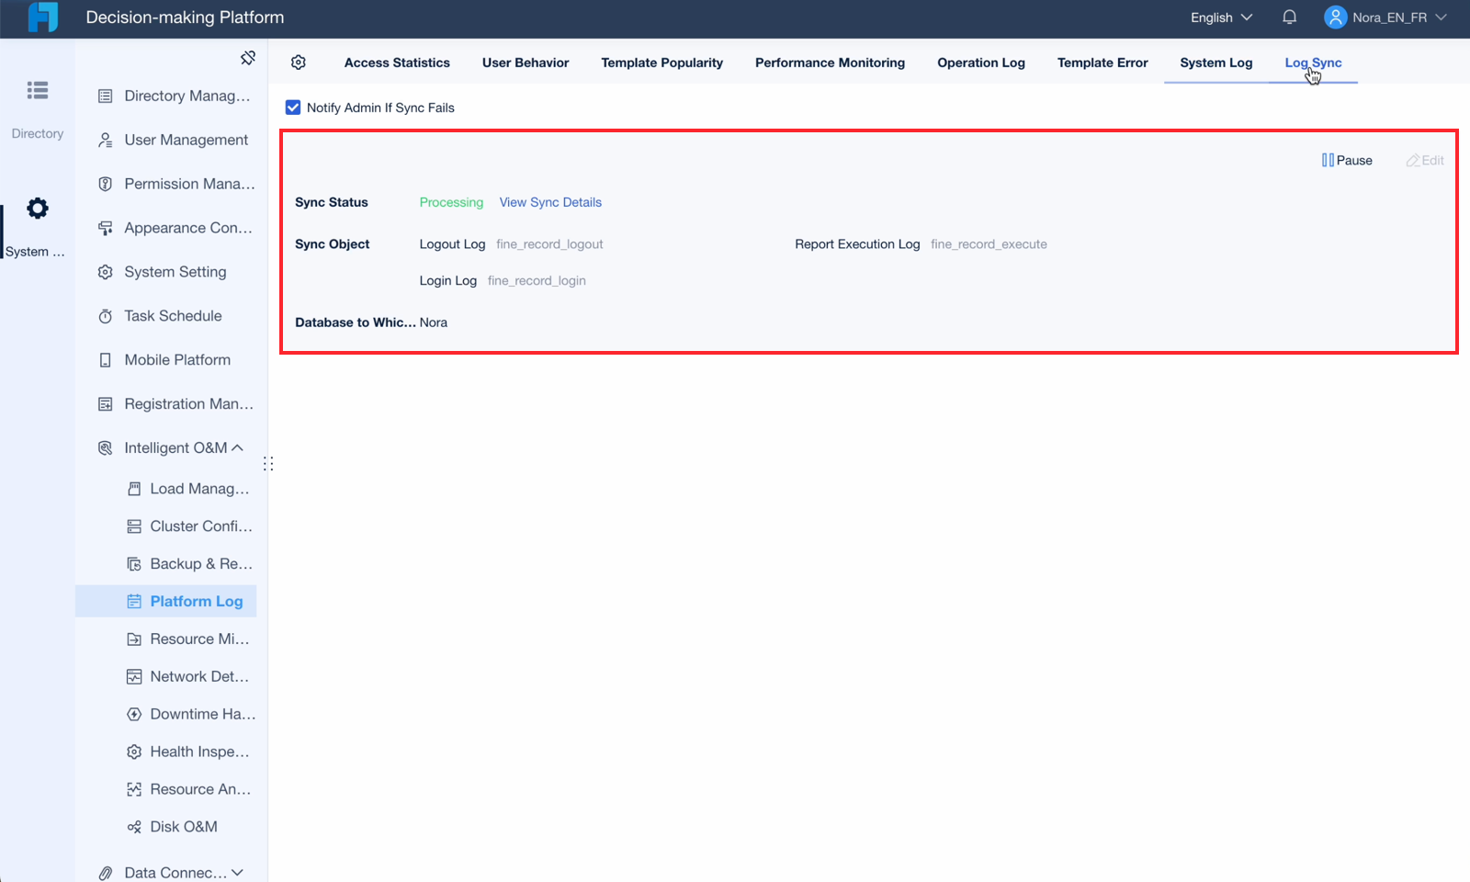Uncheck Notify Admin If Sync Fails

pos(293,107)
